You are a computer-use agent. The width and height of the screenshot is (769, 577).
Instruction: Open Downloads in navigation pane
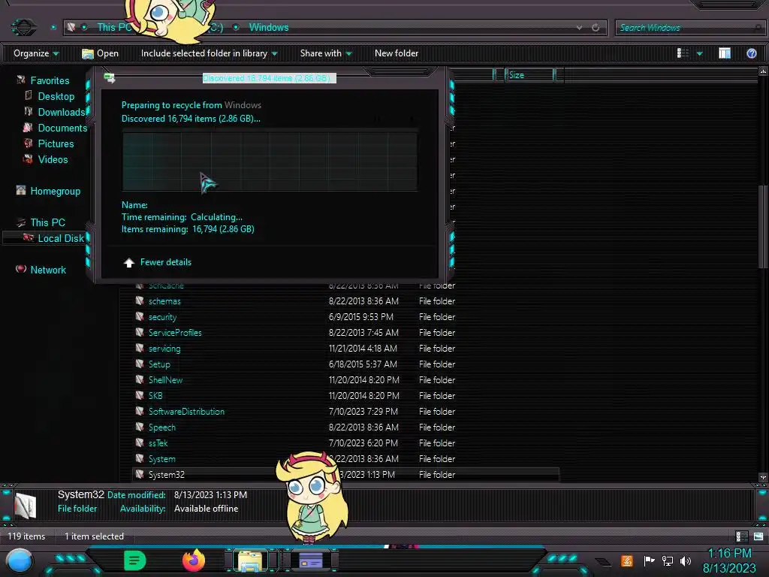pyautogui.click(x=62, y=112)
